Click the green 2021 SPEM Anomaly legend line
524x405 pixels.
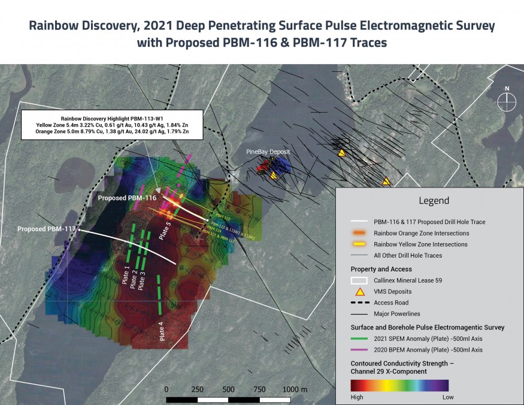[x=359, y=338]
